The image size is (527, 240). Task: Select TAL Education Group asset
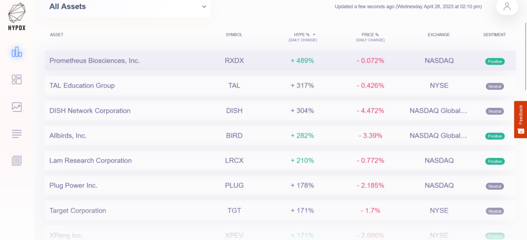coord(82,86)
